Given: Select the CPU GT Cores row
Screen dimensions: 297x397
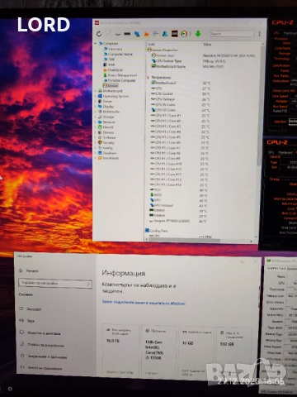Looking at the screenshot, I should (180, 110).
